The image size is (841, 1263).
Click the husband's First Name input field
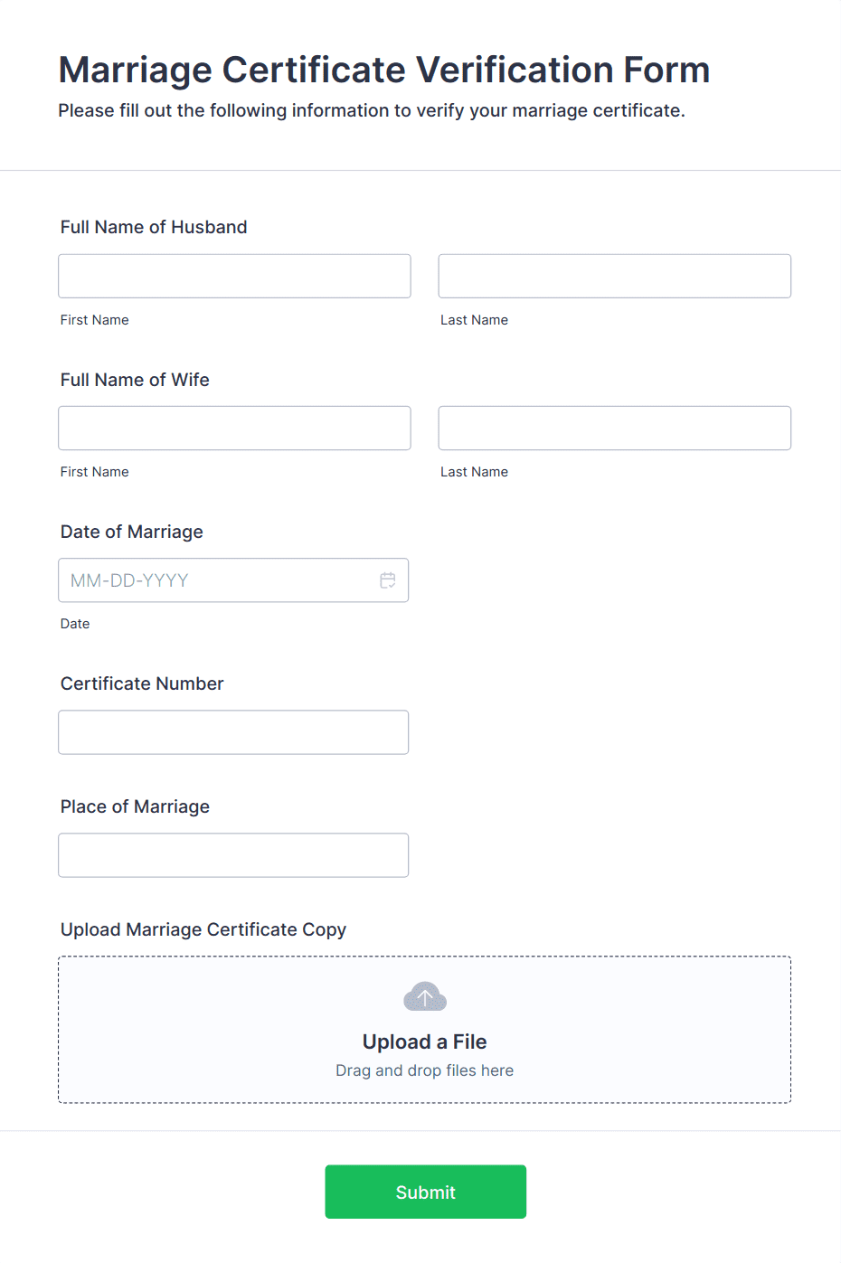pos(233,276)
